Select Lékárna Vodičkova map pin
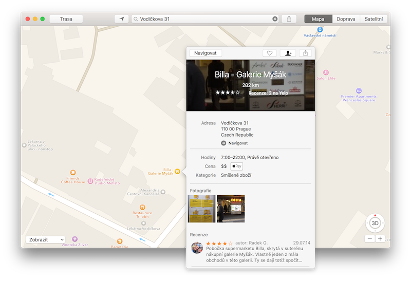 pyautogui.click(x=143, y=223)
